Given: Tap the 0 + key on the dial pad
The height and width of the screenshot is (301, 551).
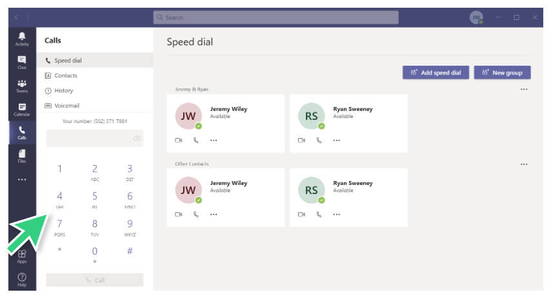Looking at the screenshot, I should 95,255.
